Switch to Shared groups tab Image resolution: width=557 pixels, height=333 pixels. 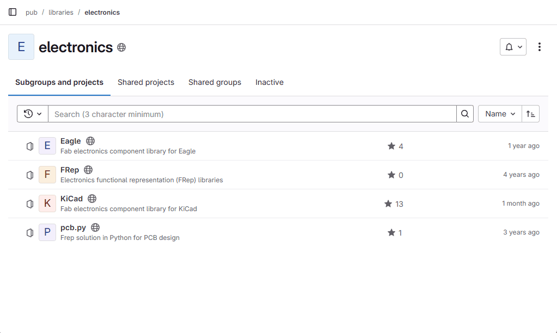215,82
